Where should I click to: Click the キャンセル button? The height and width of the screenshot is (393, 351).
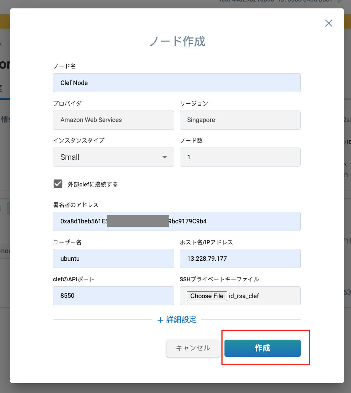[x=193, y=348]
